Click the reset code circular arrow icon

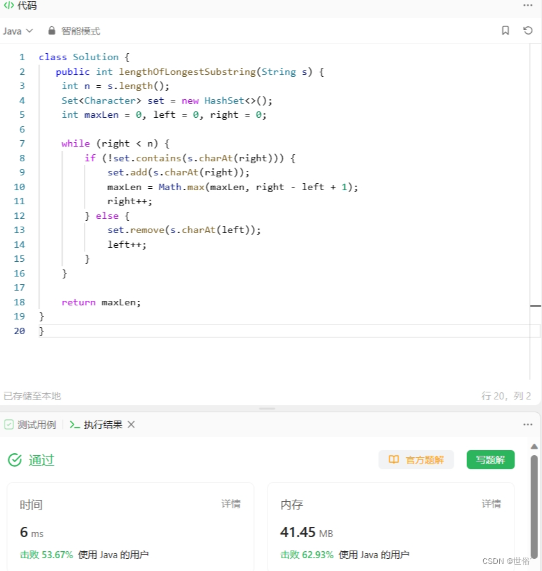tap(527, 30)
